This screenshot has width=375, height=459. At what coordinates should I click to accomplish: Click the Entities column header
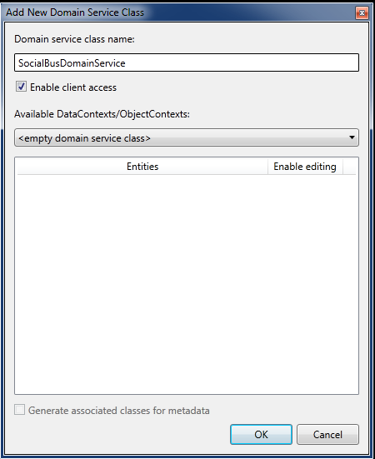142,167
